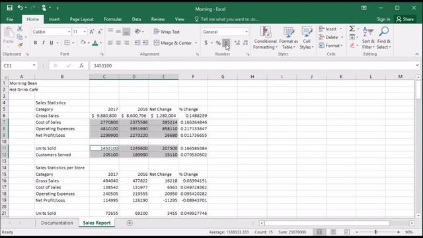The image size is (423, 238).
Task: Open the General number format dropdown
Action: click(x=247, y=32)
